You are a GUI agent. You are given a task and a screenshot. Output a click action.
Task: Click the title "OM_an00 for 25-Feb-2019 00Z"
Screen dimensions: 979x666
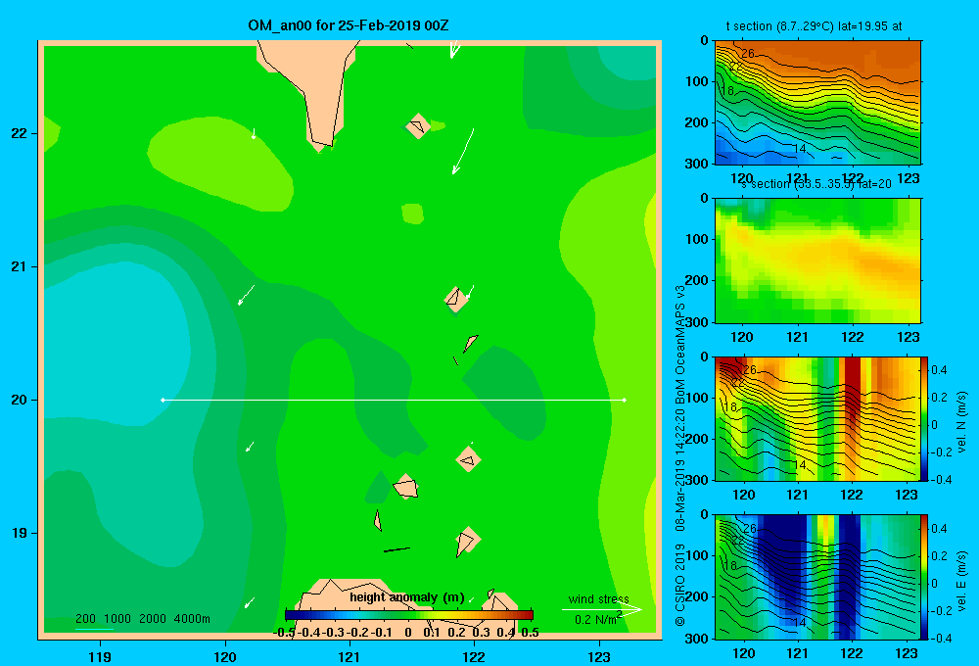point(348,25)
